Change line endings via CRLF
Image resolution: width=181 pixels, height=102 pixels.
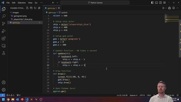point(149,95)
